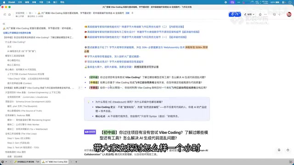Click the document icon next to help

click(279, 150)
